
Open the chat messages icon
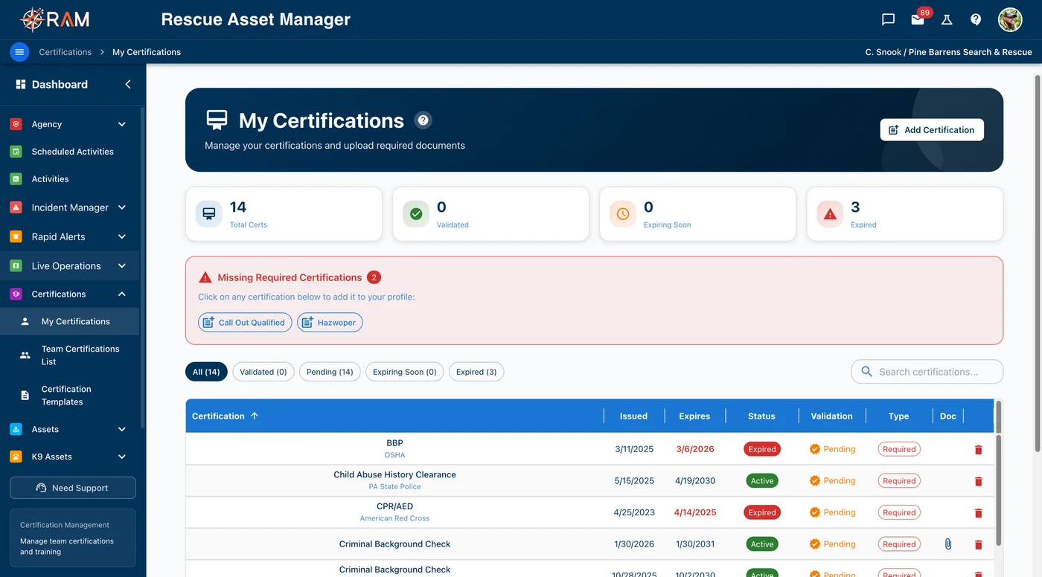[888, 19]
